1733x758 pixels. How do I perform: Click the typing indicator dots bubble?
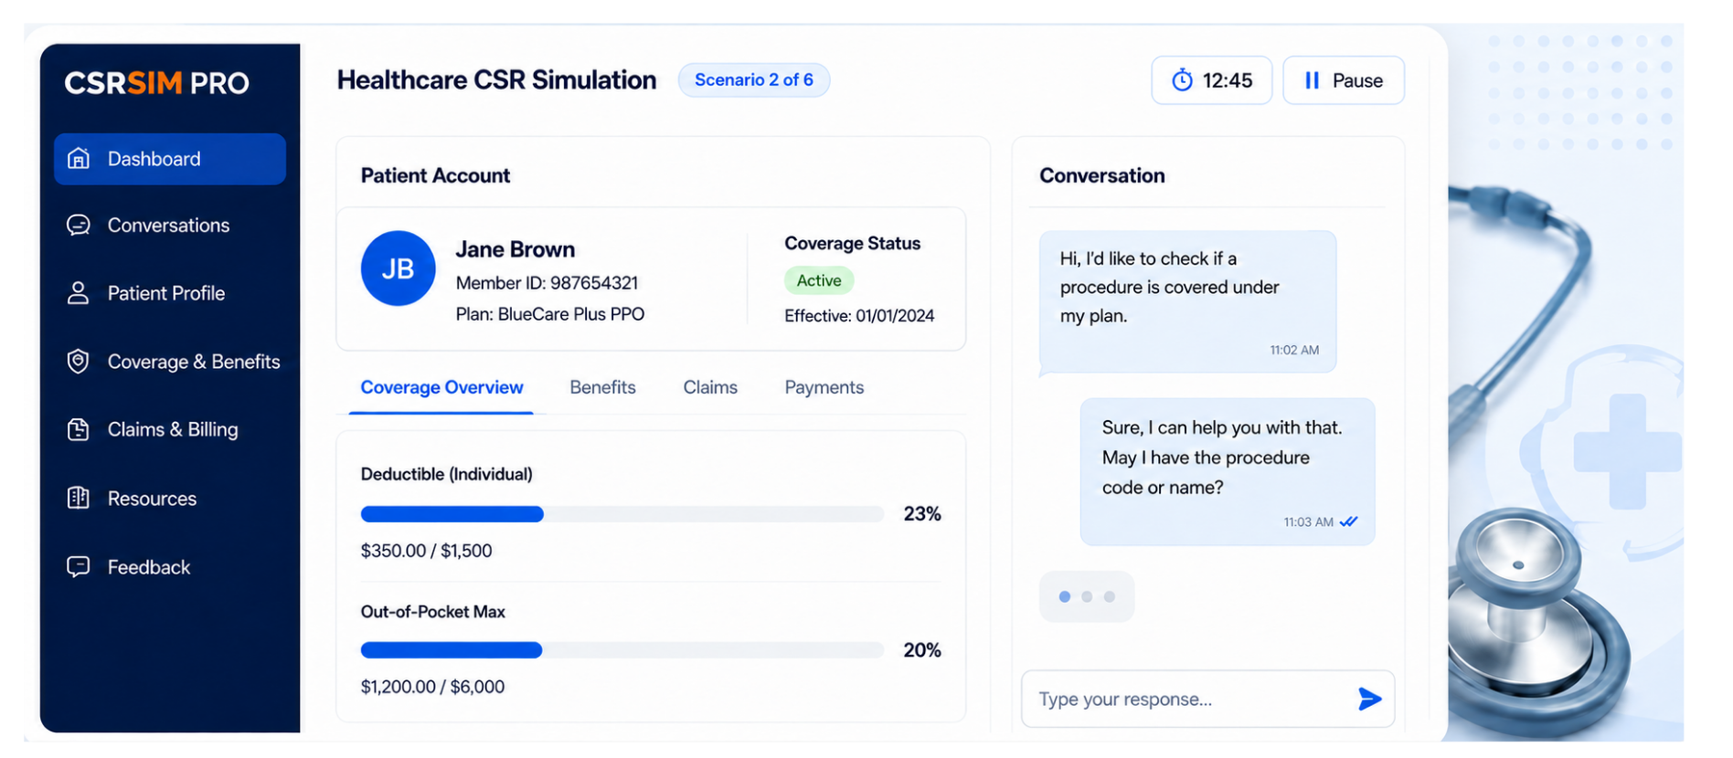click(x=1087, y=596)
